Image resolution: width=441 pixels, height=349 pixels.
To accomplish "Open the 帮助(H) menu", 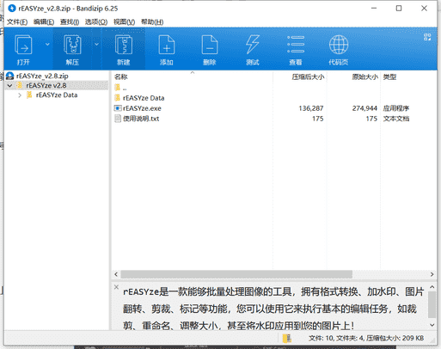I will point(152,22).
